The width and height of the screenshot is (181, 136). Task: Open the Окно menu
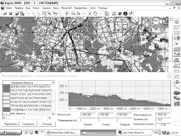click(x=93, y=8)
